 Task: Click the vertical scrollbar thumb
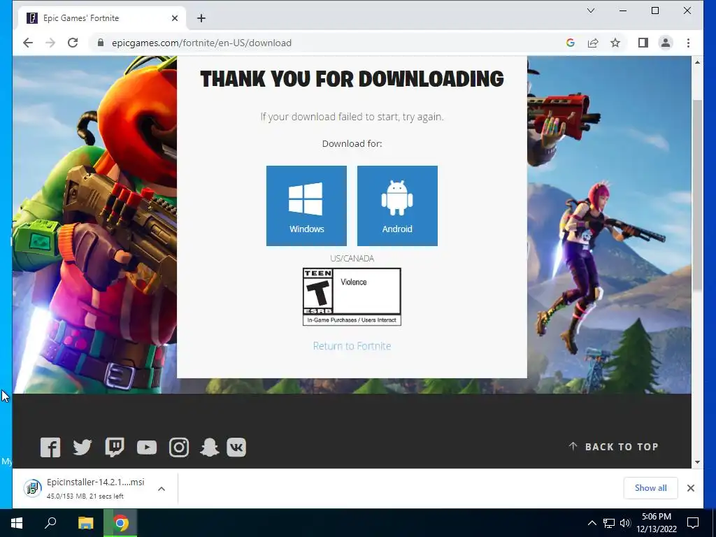[x=697, y=195]
